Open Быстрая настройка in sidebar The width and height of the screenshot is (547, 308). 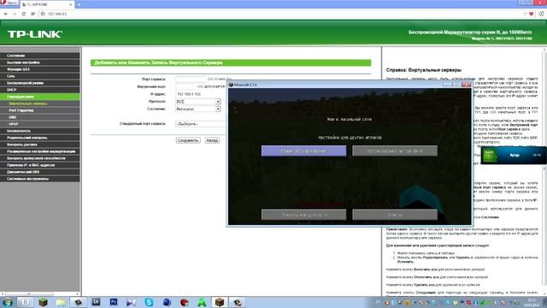(40, 62)
